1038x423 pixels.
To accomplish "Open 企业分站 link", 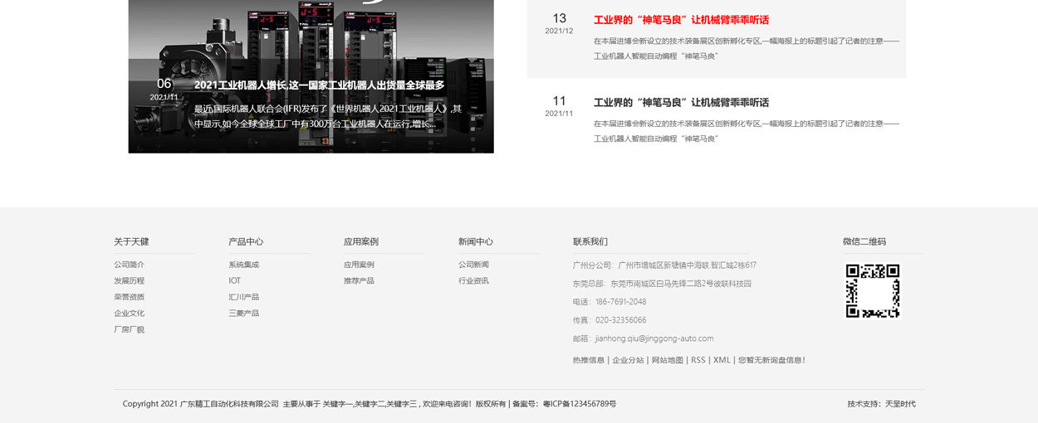I will [x=628, y=361].
